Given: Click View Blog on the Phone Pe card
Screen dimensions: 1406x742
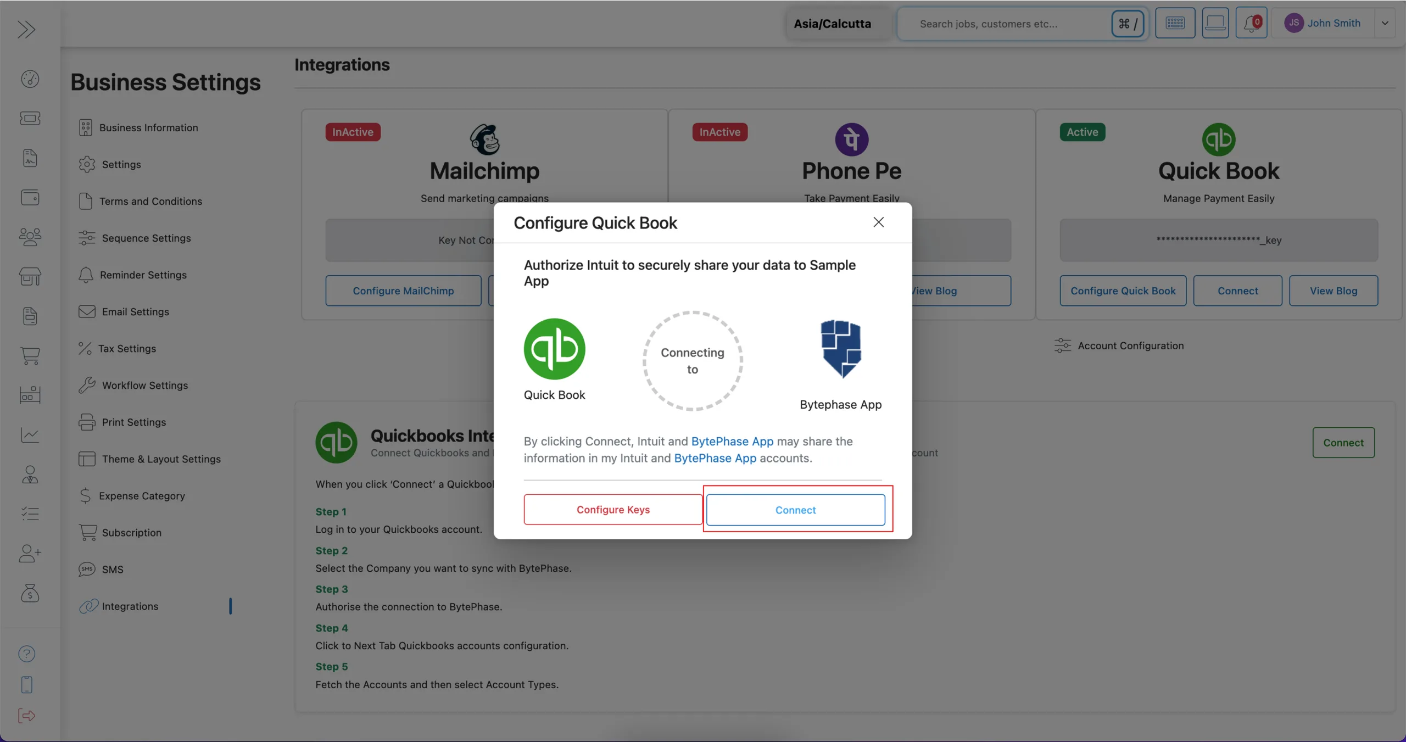Looking at the screenshot, I should click(961, 291).
